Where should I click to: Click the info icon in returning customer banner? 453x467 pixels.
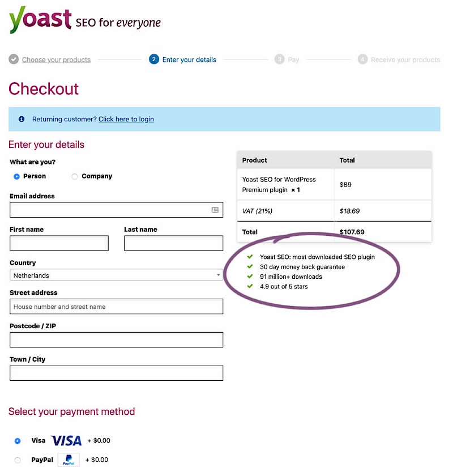pos(22,119)
